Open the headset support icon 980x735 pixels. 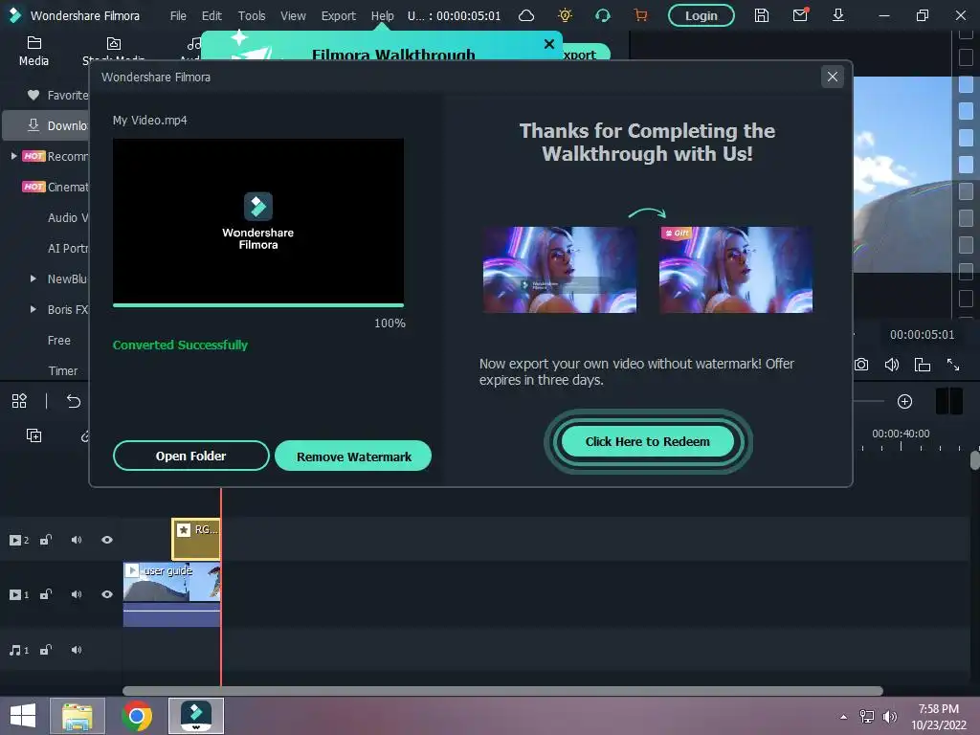[x=603, y=15]
